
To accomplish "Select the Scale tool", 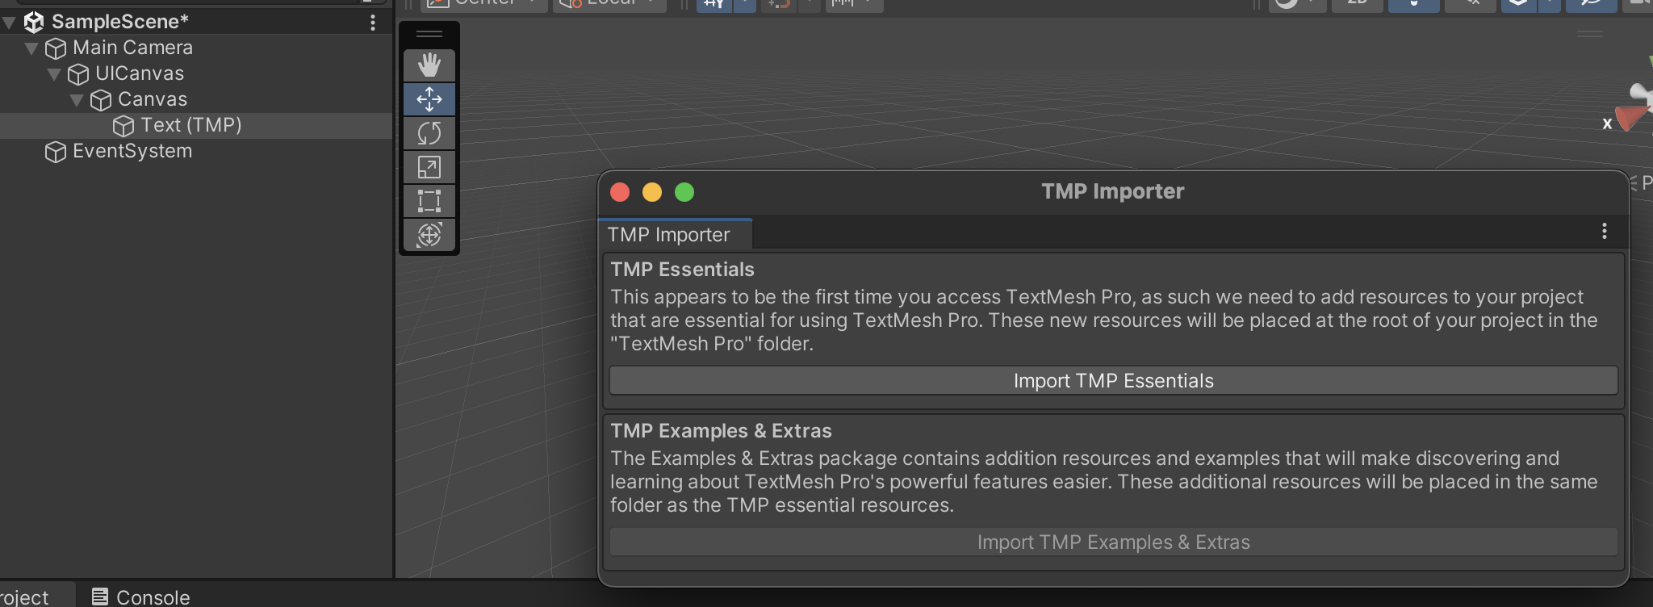I will coord(429,167).
